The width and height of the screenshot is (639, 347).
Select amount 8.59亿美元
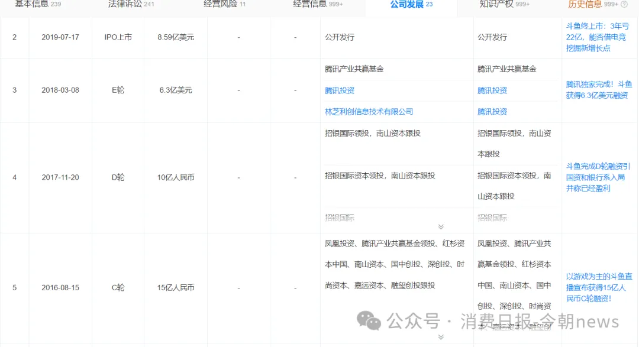click(176, 37)
